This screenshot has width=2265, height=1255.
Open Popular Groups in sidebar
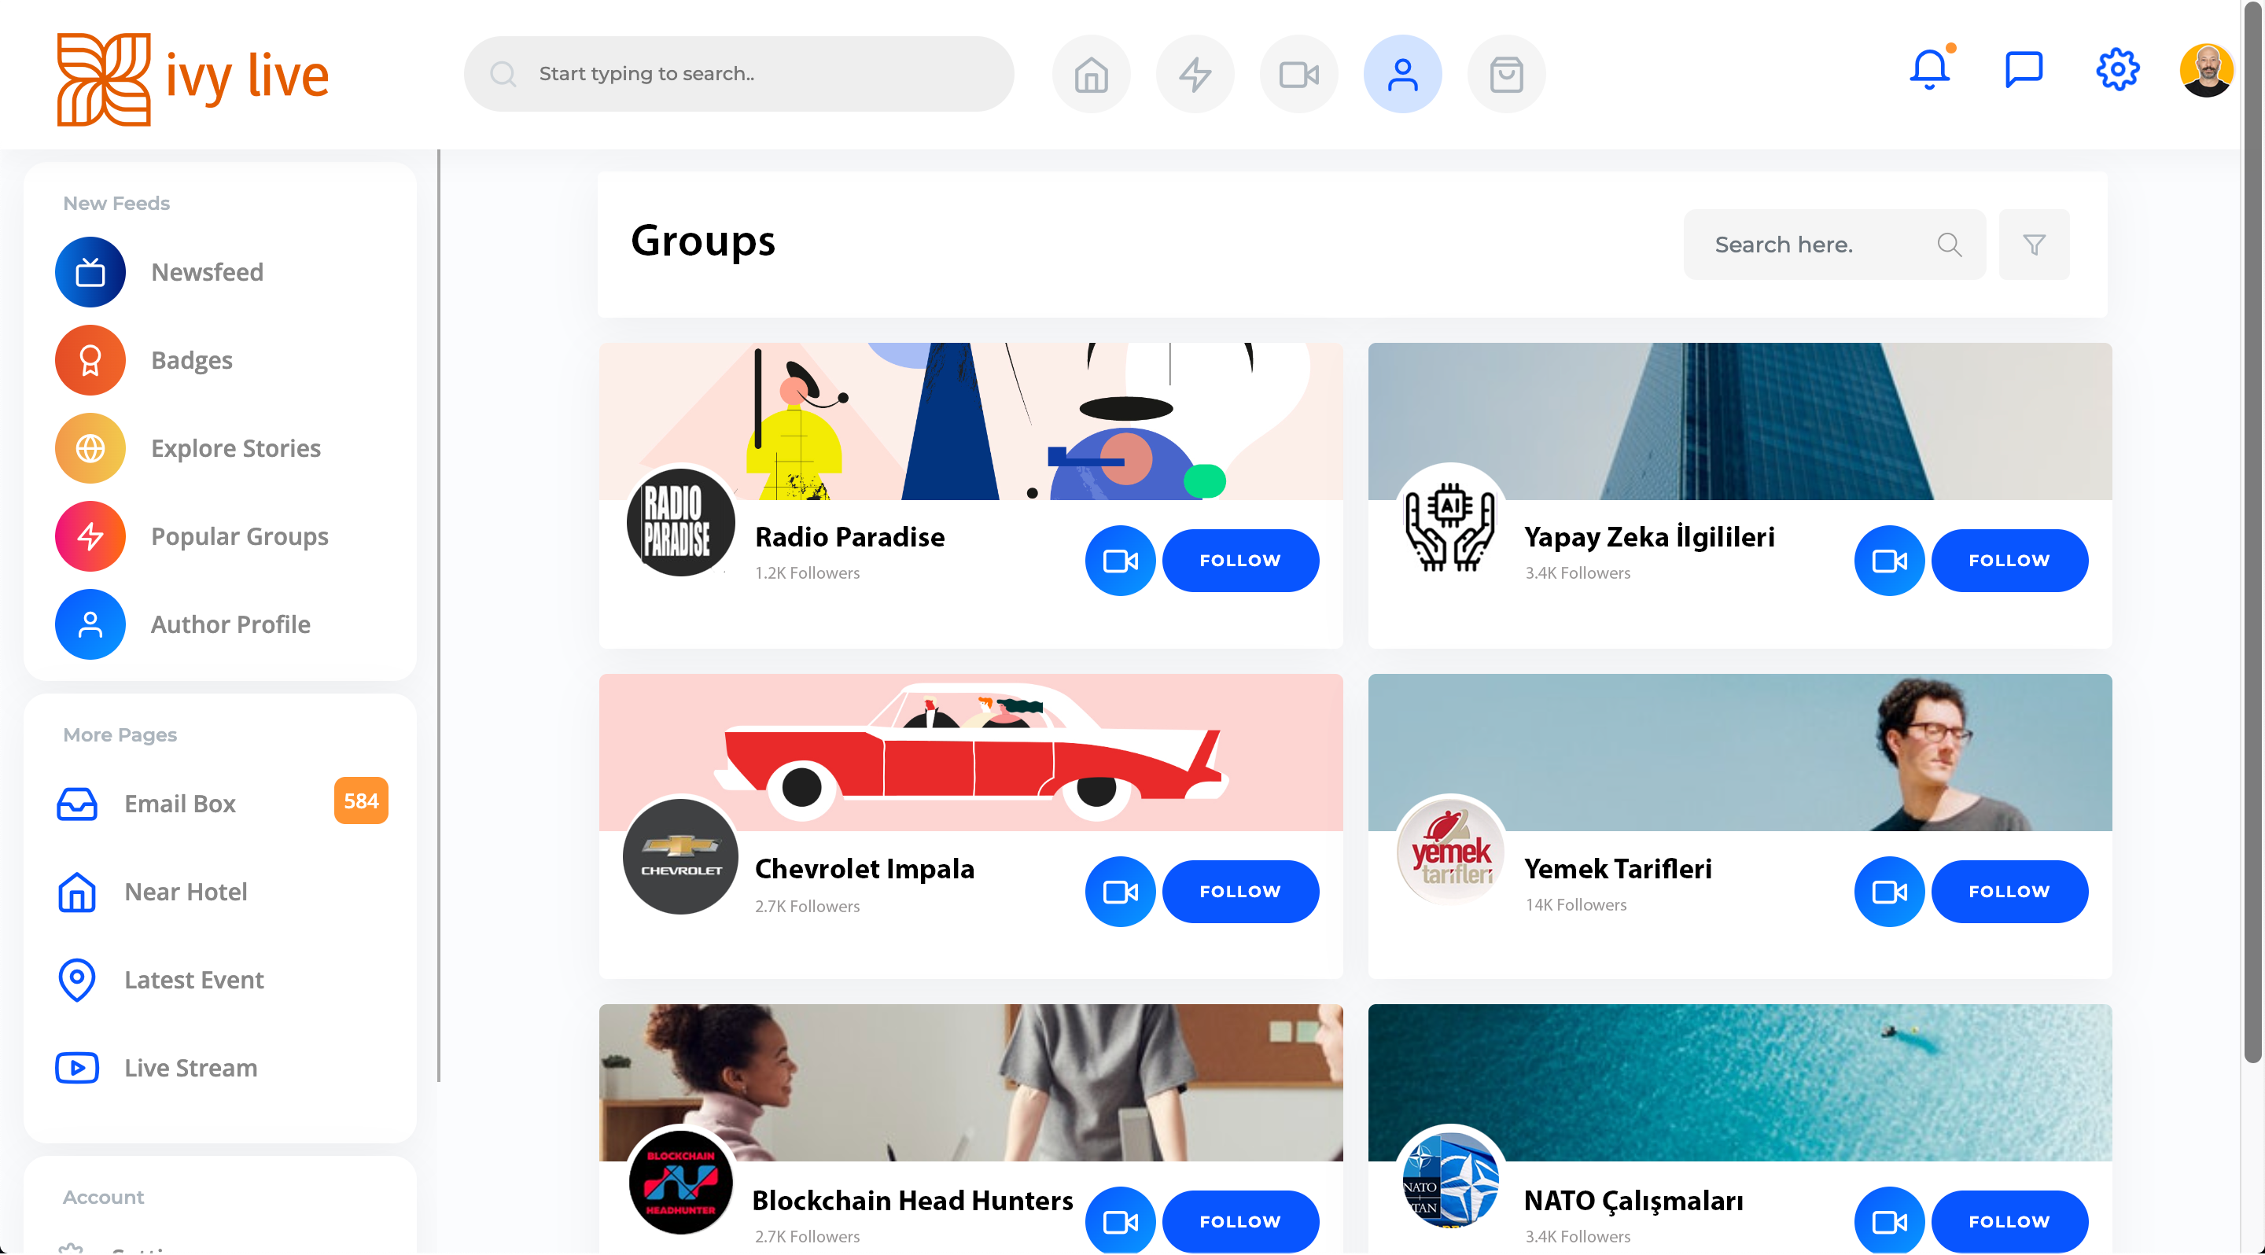pos(240,535)
